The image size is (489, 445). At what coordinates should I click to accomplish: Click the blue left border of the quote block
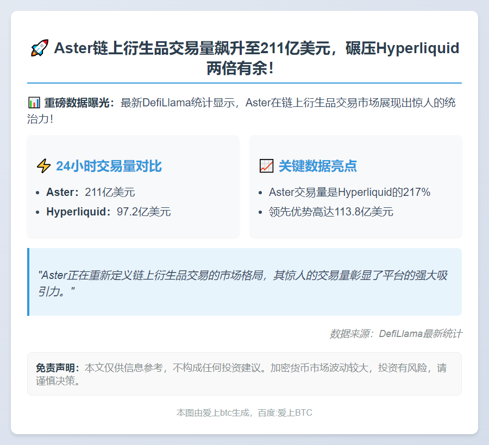[28, 282]
